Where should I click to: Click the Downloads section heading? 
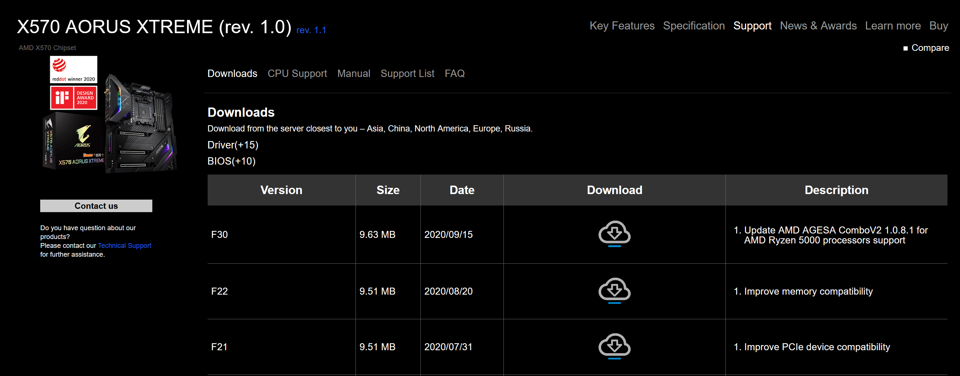click(241, 112)
